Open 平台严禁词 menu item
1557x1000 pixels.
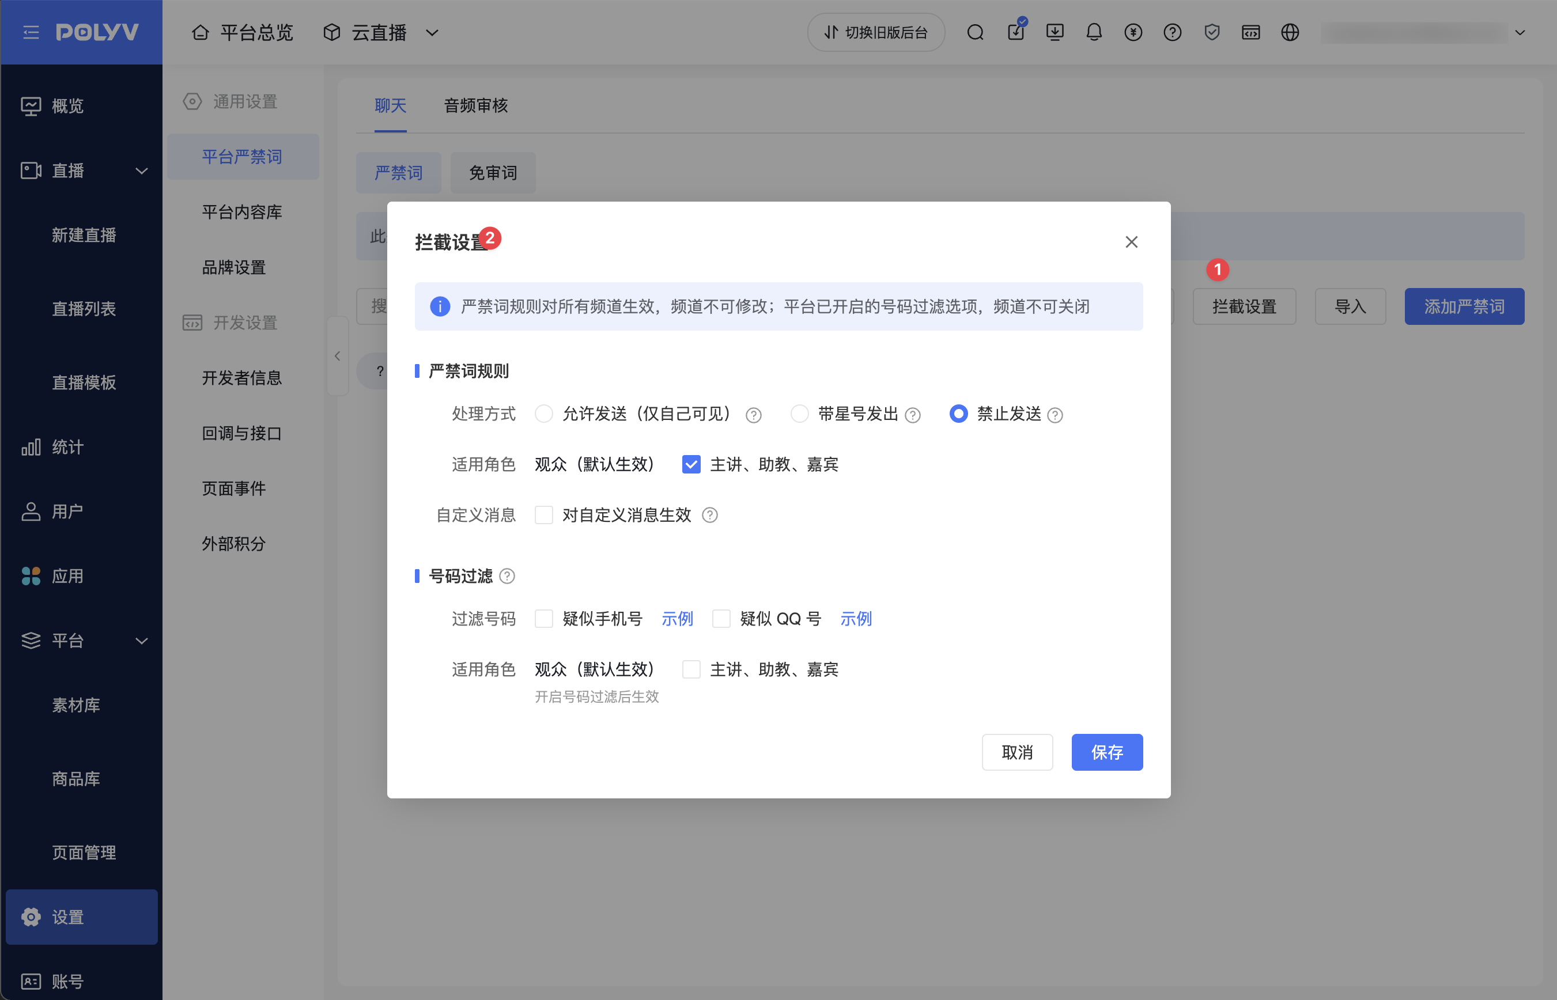(x=242, y=157)
